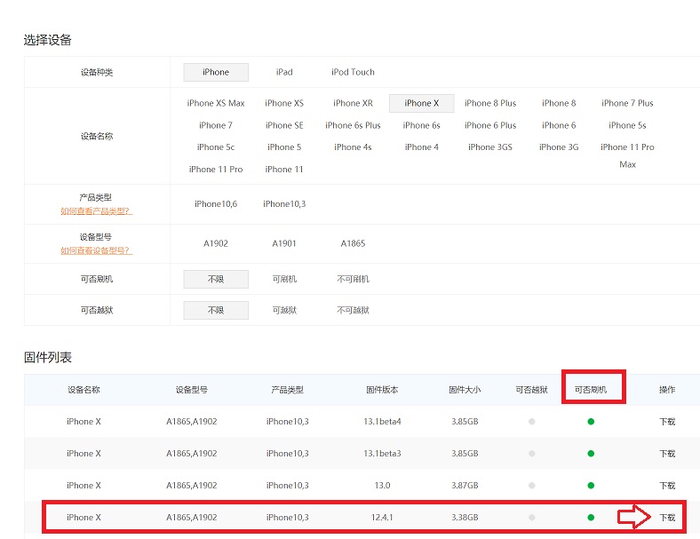This screenshot has width=700, height=539.
Task: Open link on how to check device model
Action: (x=96, y=250)
